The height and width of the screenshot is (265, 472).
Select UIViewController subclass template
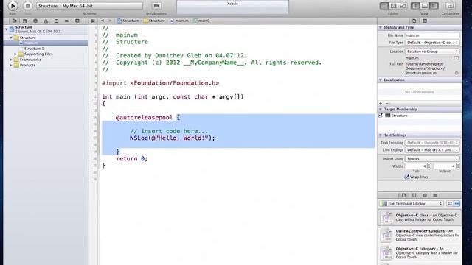420,235
